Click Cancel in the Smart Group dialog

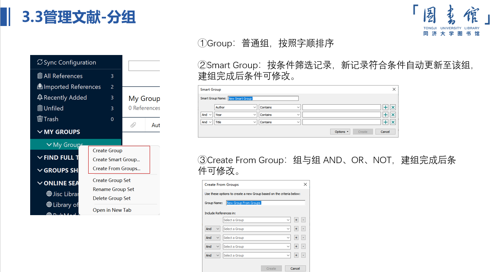pos(385,132)
